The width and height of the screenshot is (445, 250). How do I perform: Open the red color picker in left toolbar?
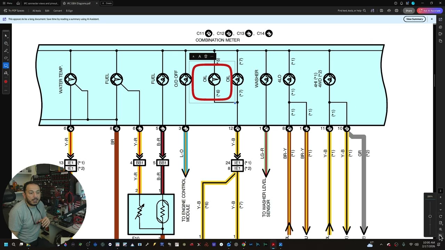pyautogui.click(x=6, y=82)
